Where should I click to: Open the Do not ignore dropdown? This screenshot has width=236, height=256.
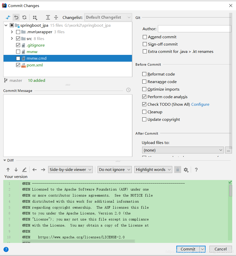115,170
